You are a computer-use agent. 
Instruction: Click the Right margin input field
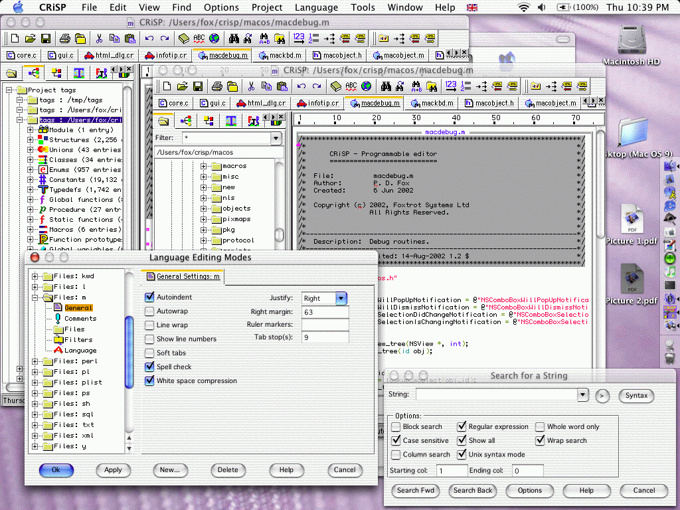[325, 312]
